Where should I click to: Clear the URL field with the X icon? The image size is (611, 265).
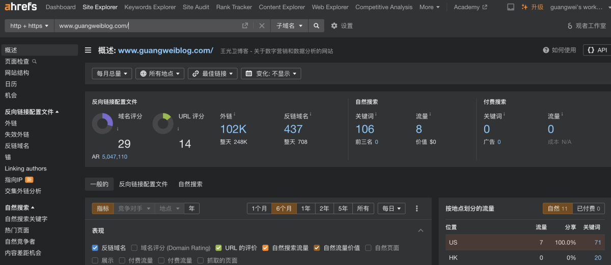point(262,25)
